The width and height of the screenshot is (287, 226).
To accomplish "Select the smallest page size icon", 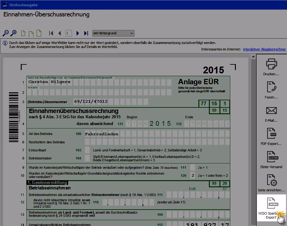I will tap(23, 33).
